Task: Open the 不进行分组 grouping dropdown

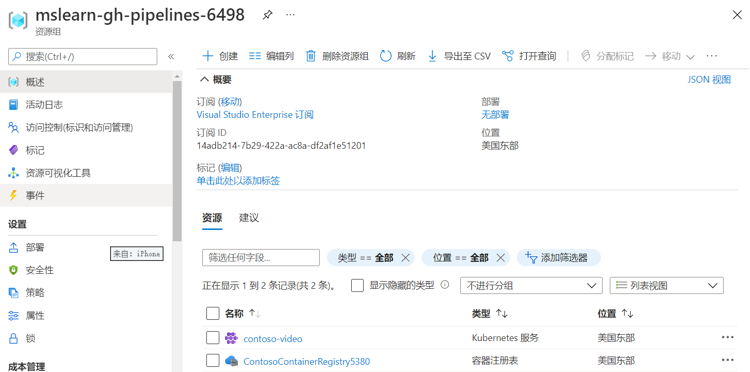Action: coord(531,285)
